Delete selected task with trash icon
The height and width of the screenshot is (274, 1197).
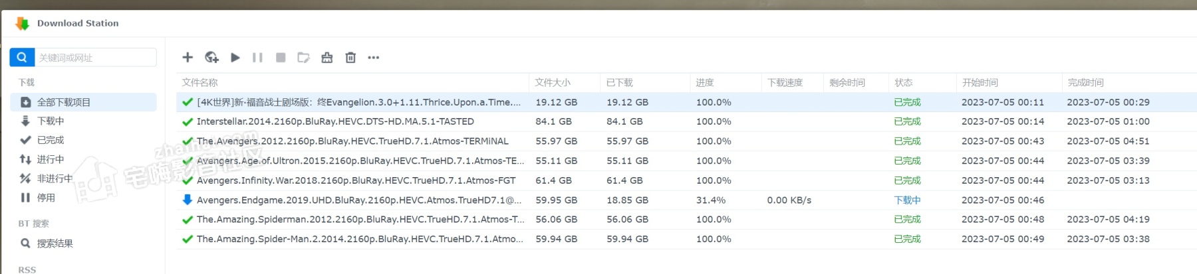pos(350,58)
